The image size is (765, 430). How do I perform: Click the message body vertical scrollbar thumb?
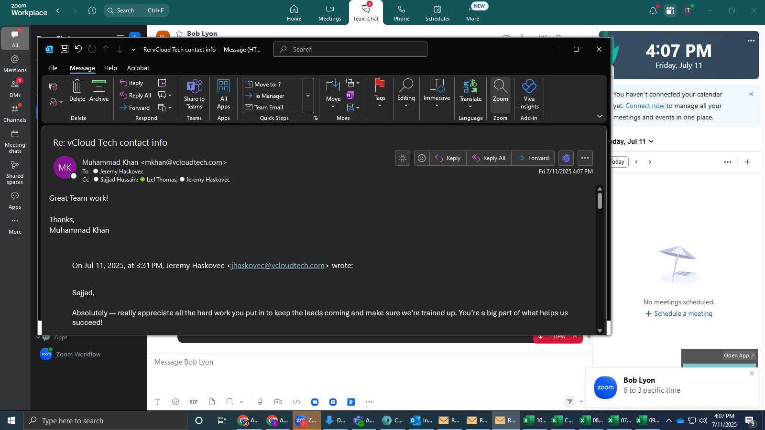(x=600, y=201)
